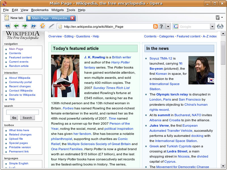Click the Fast Forward navigation icon

33,26
